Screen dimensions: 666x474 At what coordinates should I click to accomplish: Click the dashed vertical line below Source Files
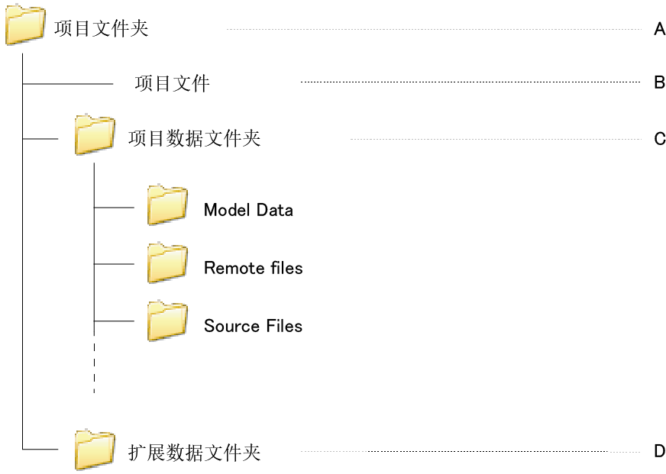tap(94, 365)
